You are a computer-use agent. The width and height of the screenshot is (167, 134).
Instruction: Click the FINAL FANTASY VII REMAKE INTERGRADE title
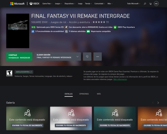pos(81,16)
